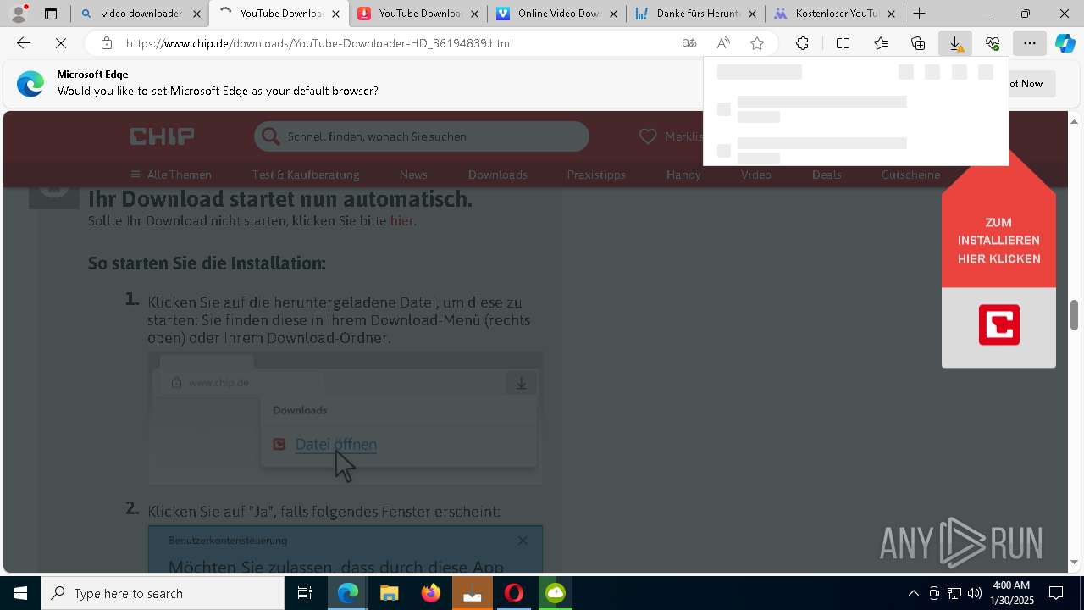Launch Firefox from the taskbar

point(431,593)
